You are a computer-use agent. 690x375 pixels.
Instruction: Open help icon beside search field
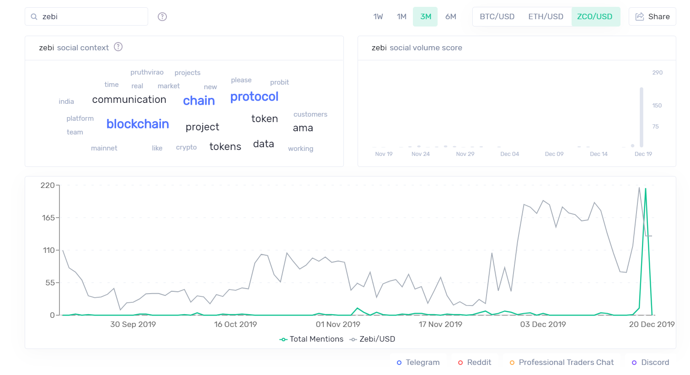[162, 16]
